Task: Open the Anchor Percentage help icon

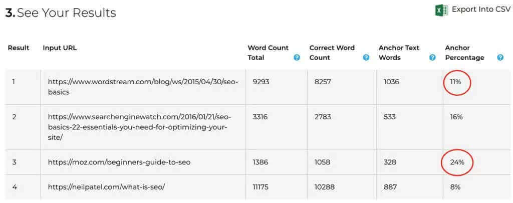Action: (x=500, y=58)
